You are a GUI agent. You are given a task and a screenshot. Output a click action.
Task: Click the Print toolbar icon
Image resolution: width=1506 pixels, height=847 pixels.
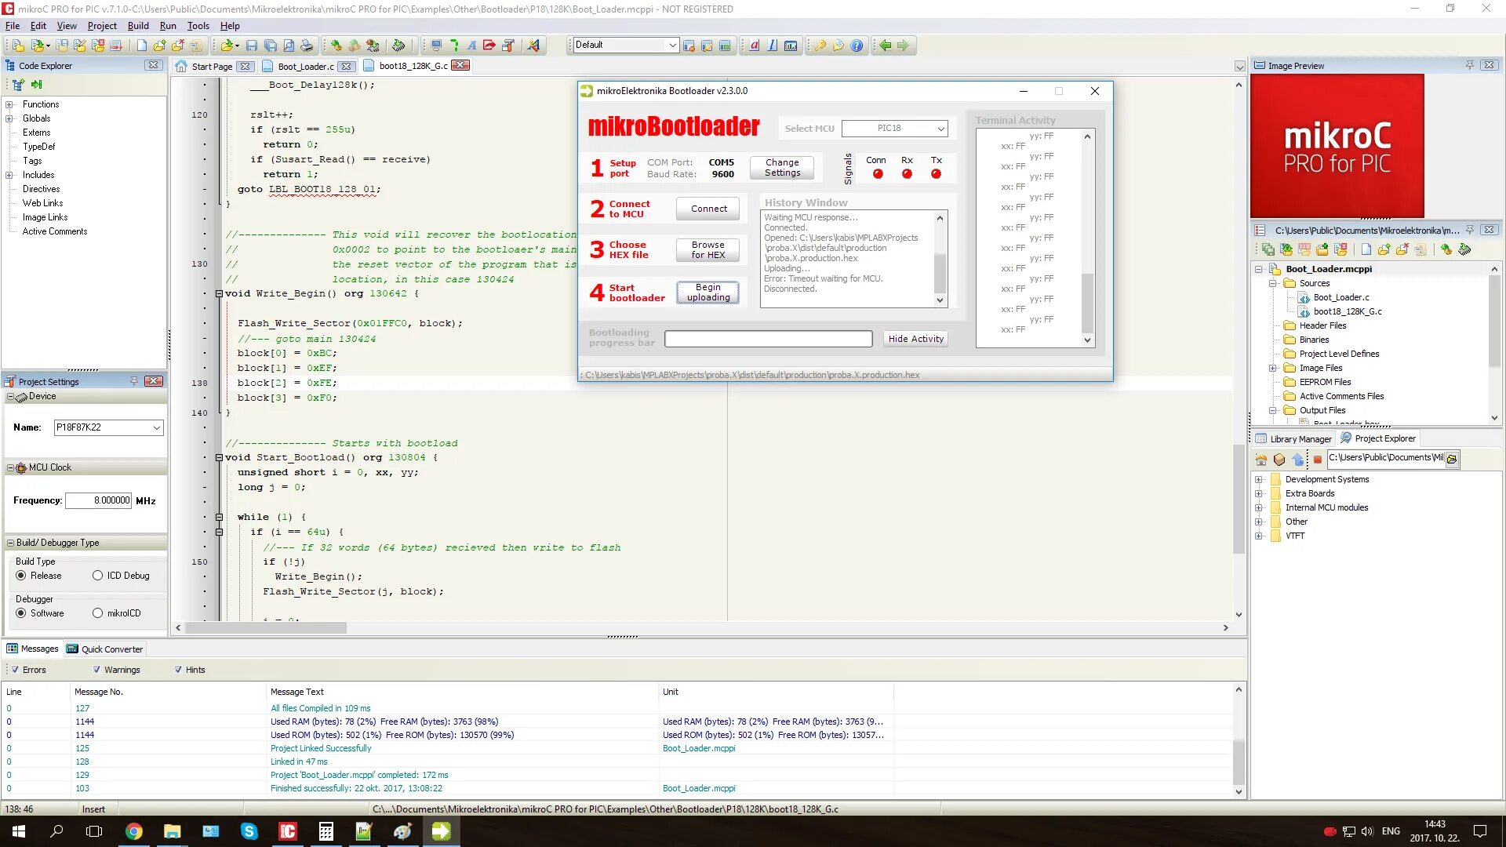point(307,45)
